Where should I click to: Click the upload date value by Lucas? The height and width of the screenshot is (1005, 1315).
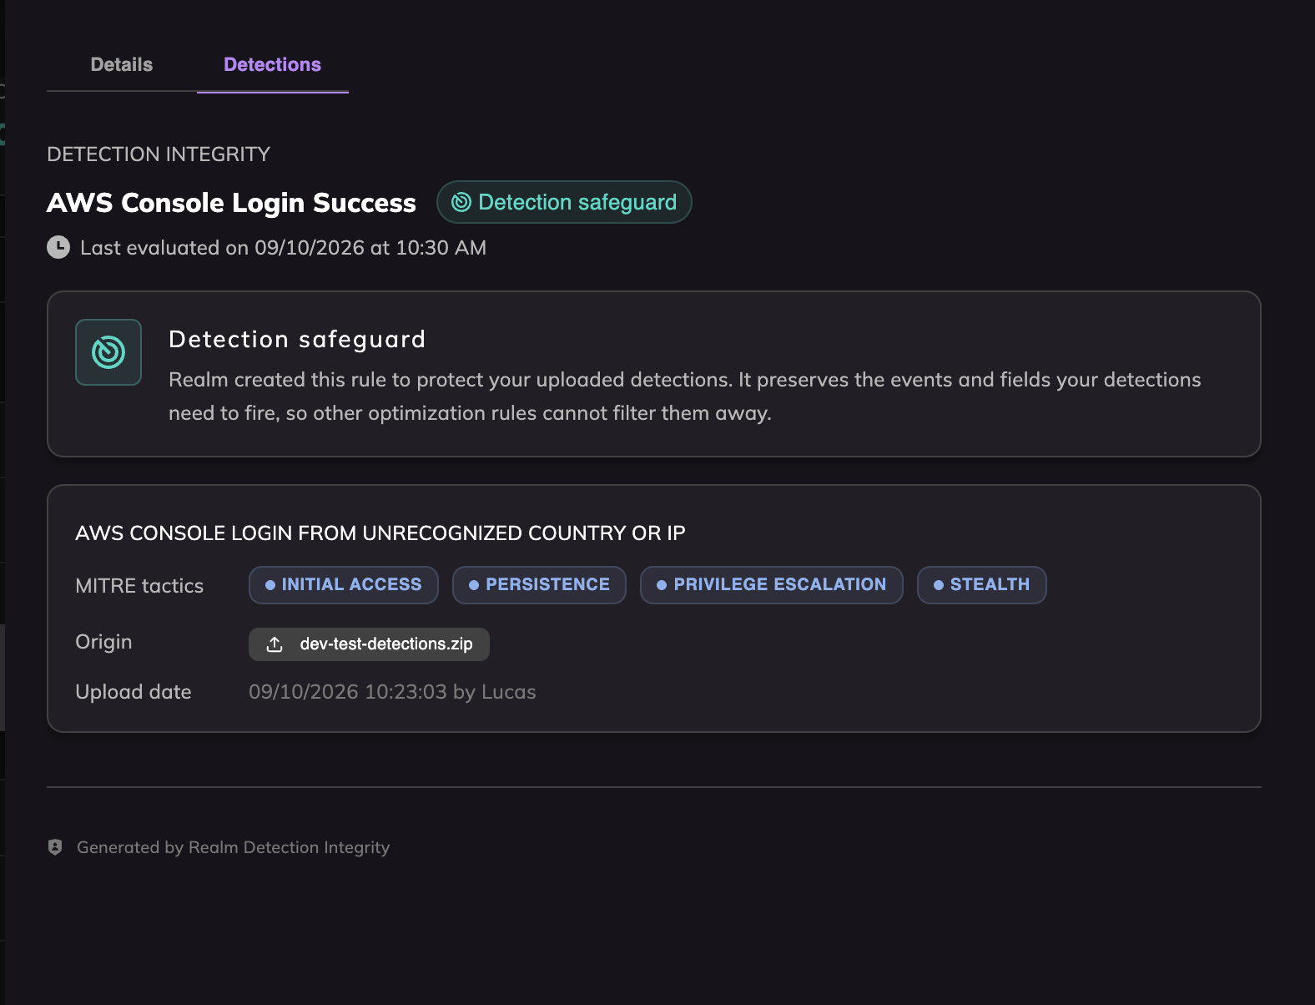tap(392, 692)
